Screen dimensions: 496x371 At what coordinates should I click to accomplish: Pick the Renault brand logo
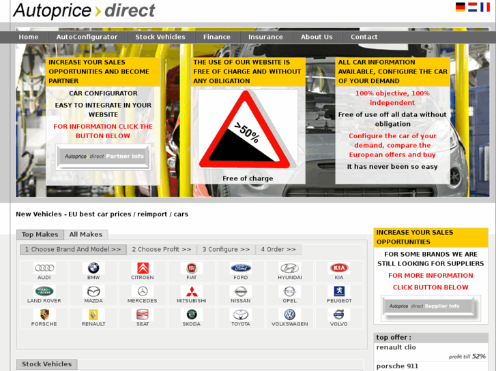[93, 314]
